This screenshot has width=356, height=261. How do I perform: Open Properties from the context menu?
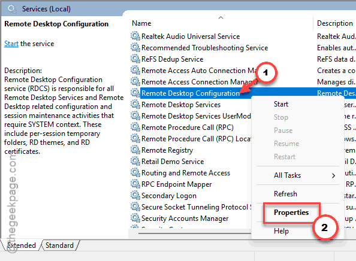tap(291, 213)
